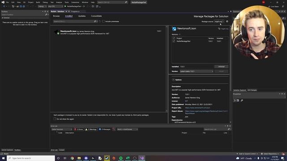Image resolution: width=287 pixels, height=161 pixels.
Task: Expand the Options section
Action: [x=174, y=80]
